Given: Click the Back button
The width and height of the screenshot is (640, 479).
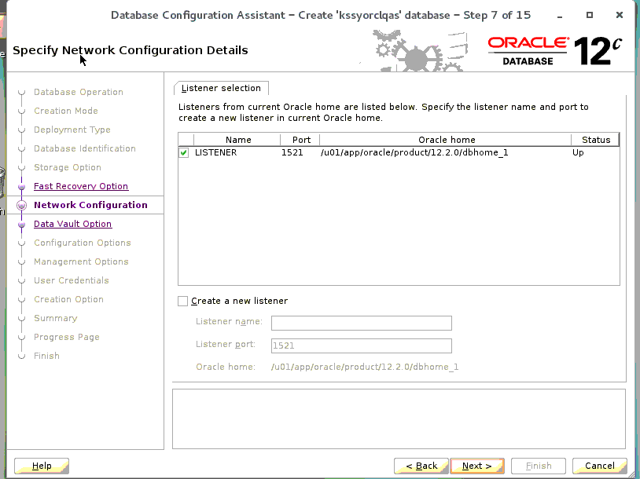Looking at the screenshot, I should pos(421,466).
